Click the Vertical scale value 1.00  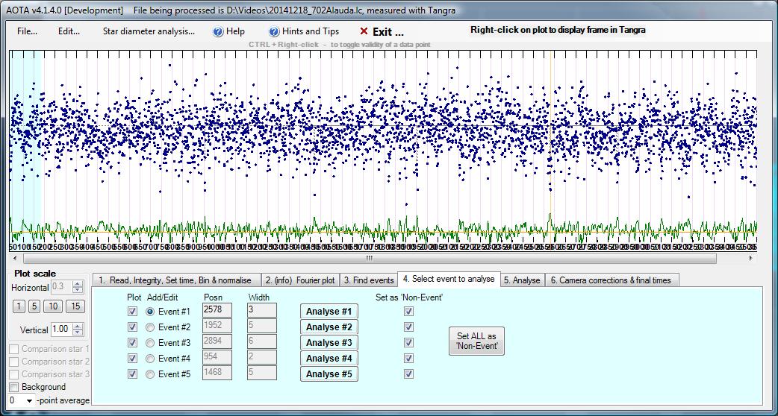pos(61,330)
